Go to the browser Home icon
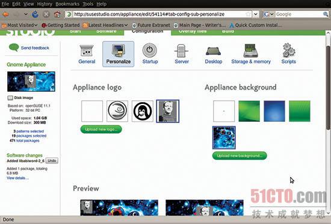This screenshot has width=331, height=224. [x=57, y=14]
